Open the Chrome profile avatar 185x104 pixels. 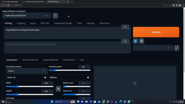tap(180, 5)
